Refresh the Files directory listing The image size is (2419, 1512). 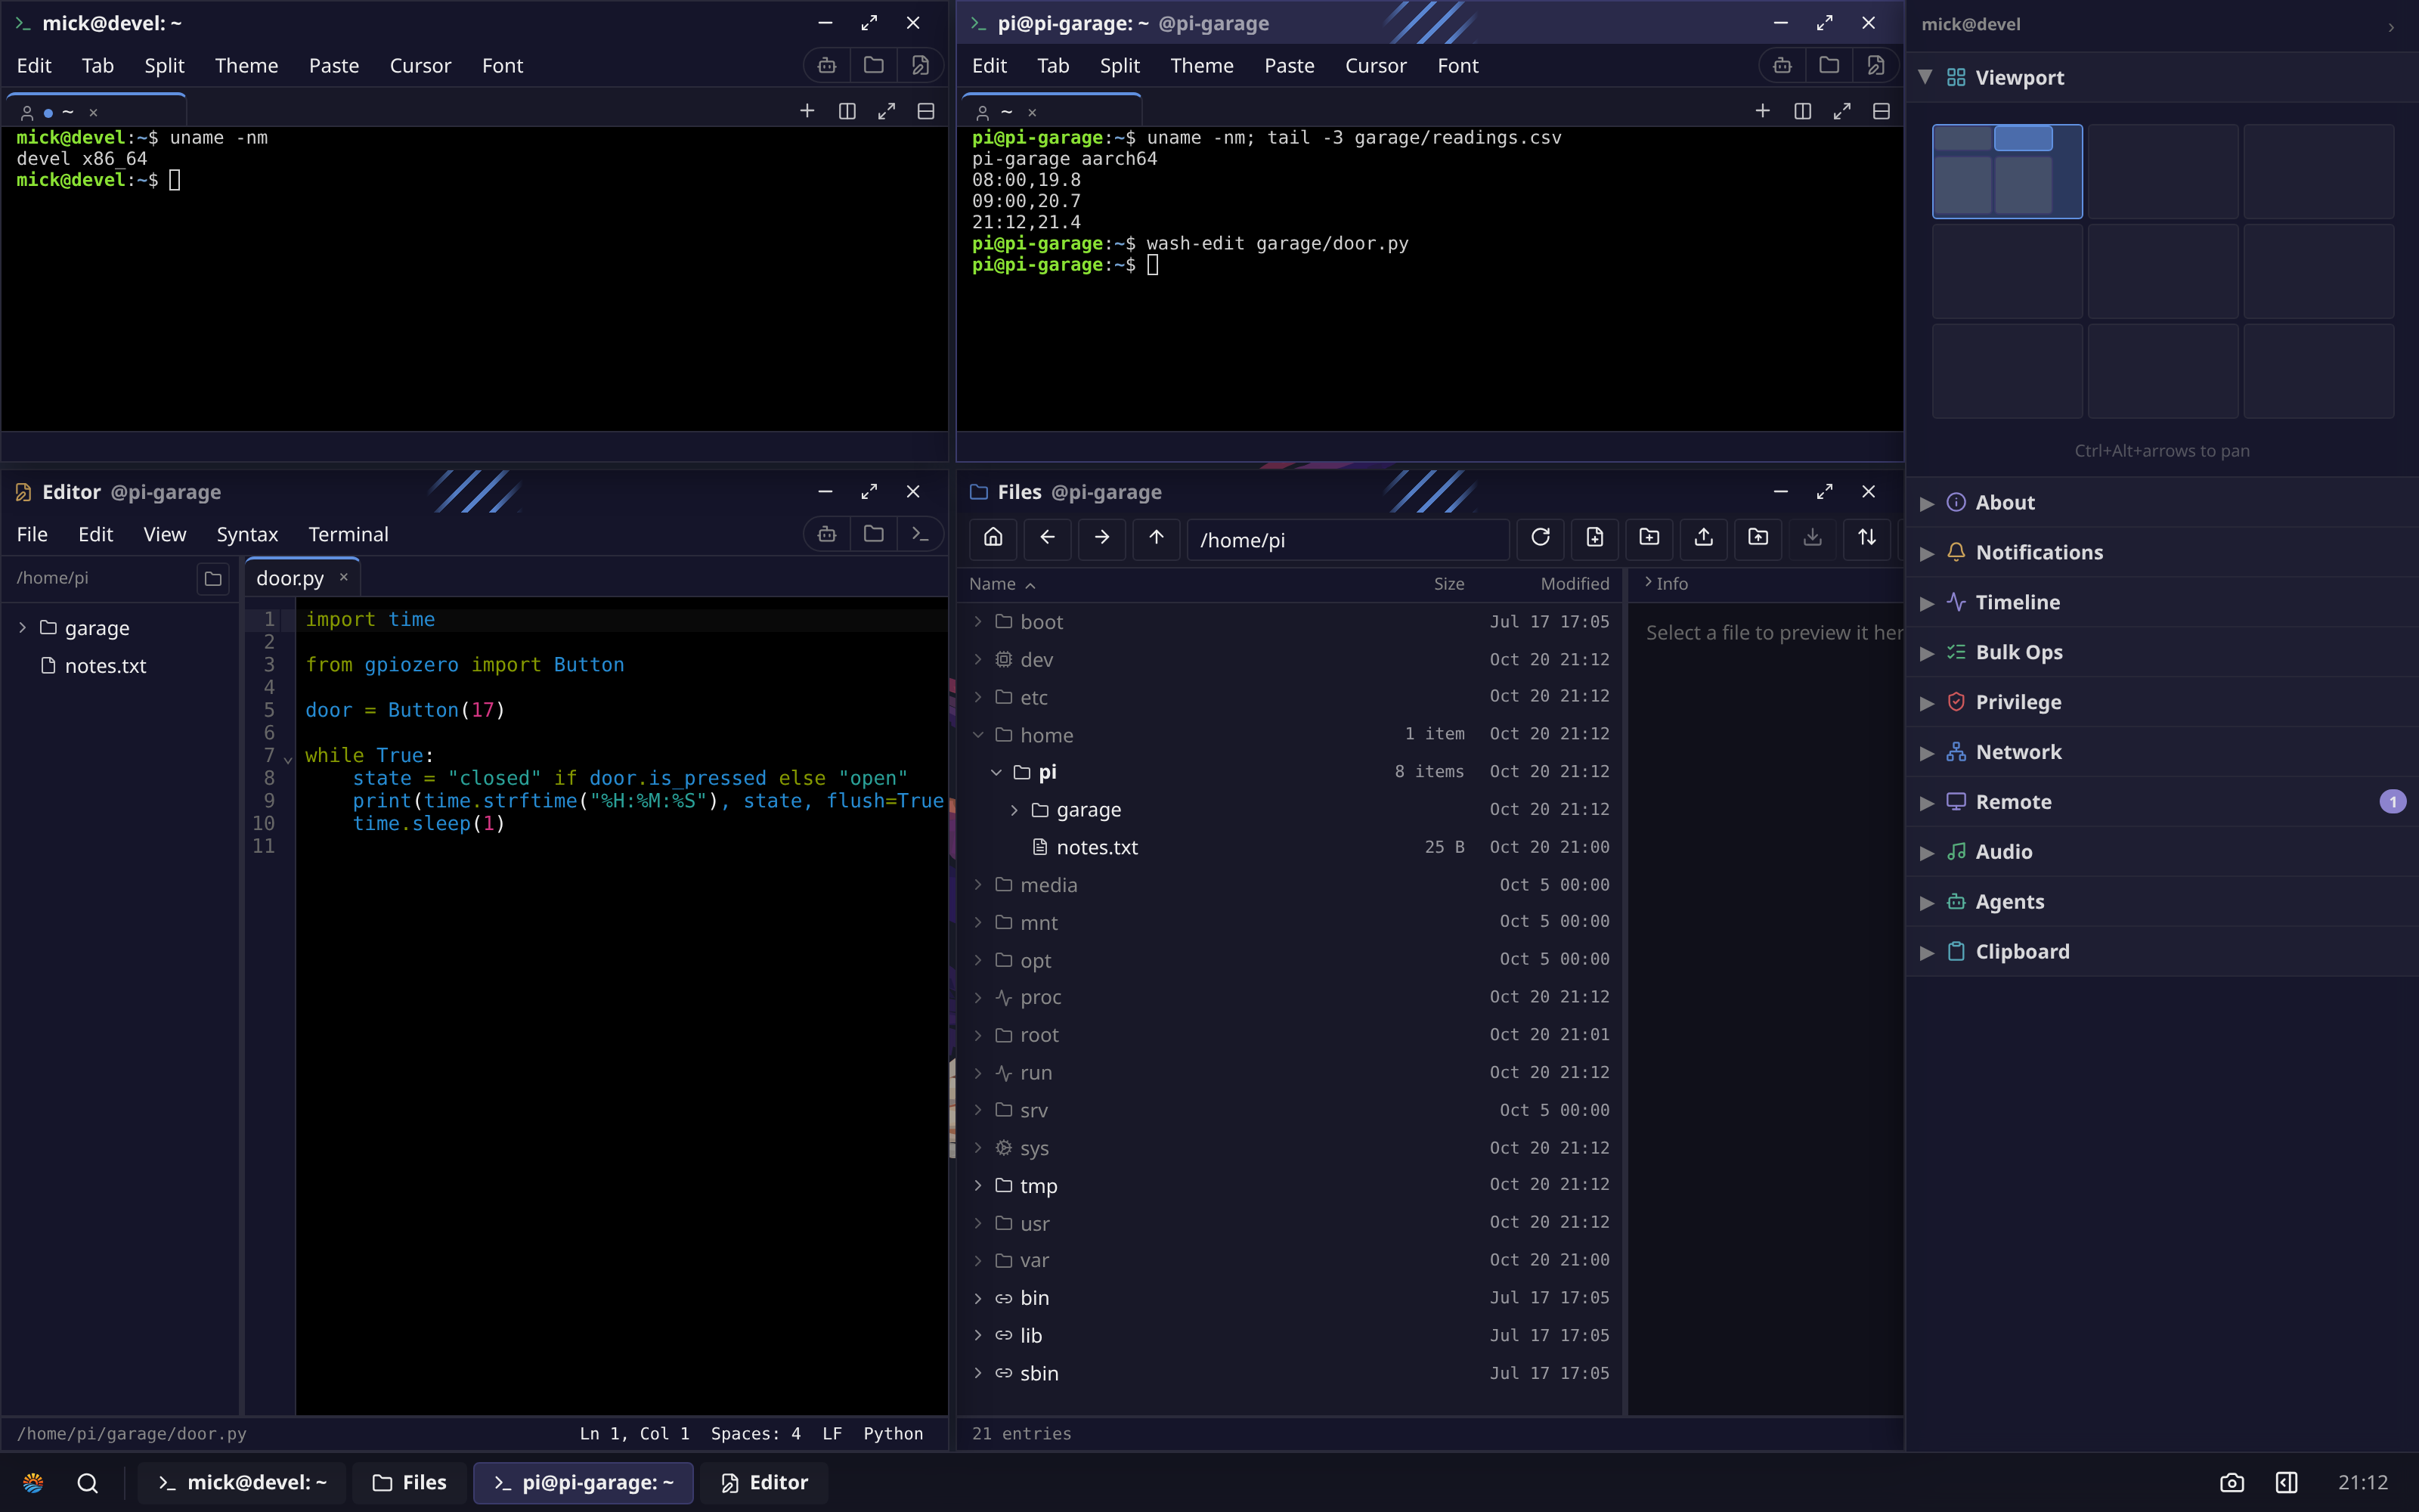pos(1541,538)
